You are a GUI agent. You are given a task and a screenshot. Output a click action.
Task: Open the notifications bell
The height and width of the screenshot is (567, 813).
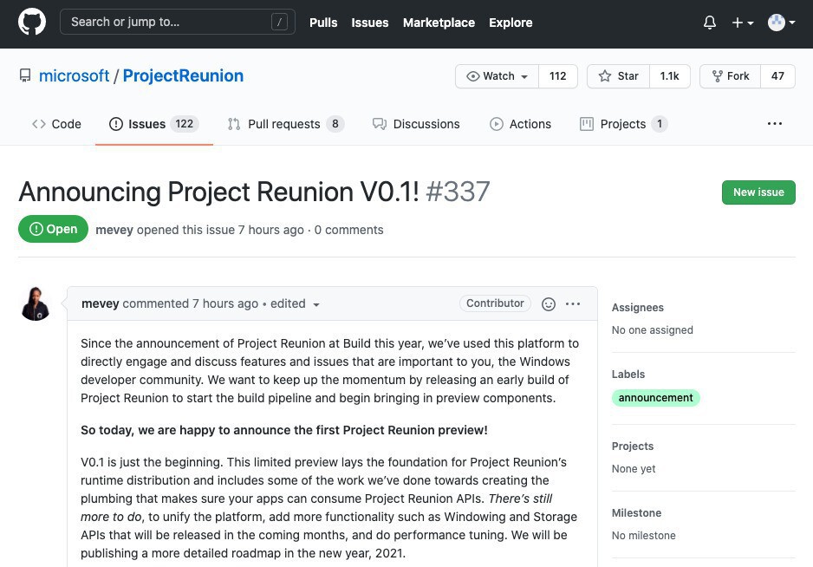(x=710, y=23)
